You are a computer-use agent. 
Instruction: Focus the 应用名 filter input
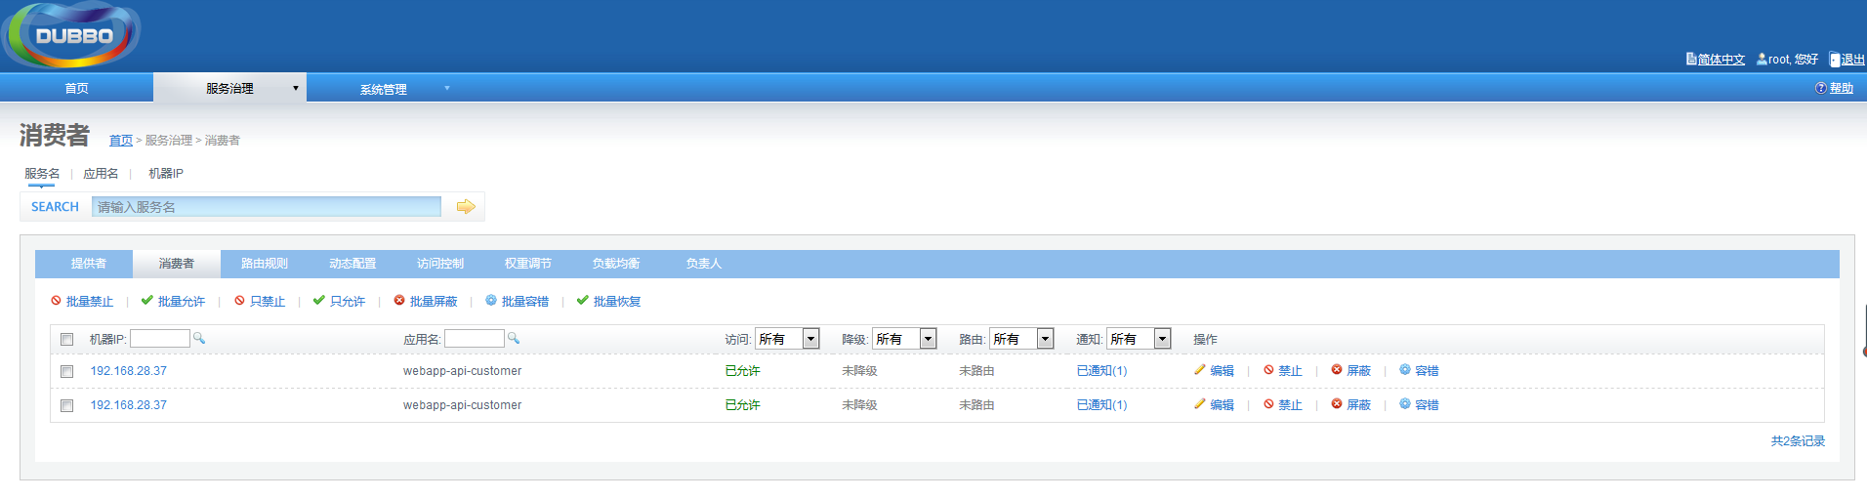point(475,338)
